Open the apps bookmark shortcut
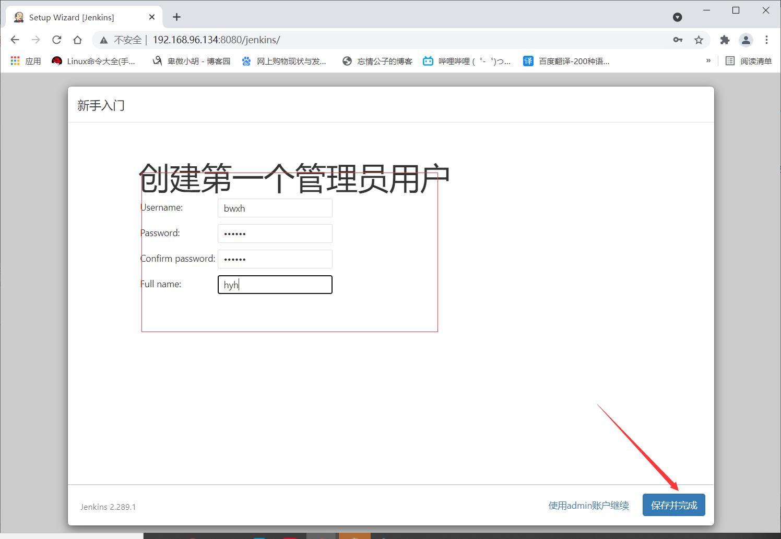 click(26, 61)
